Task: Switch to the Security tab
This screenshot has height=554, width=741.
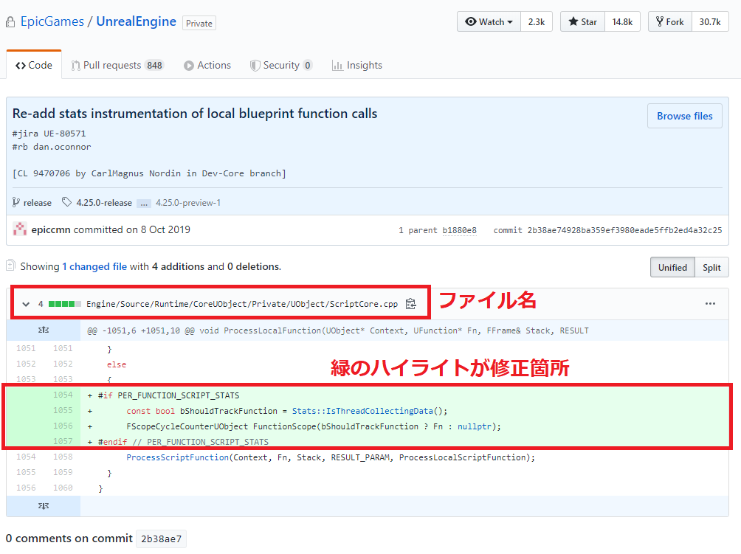Action: pos(281,65)
